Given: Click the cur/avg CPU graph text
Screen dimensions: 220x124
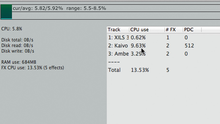Looking at the screenshot, I should click(59, 8).
